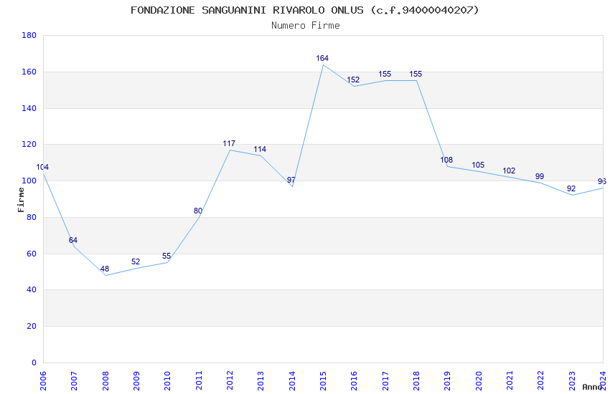Image resolution: width=610 pixels, height=394 pixels.
Task: Select the data label 155 above 2017
Action: (385, 74)
